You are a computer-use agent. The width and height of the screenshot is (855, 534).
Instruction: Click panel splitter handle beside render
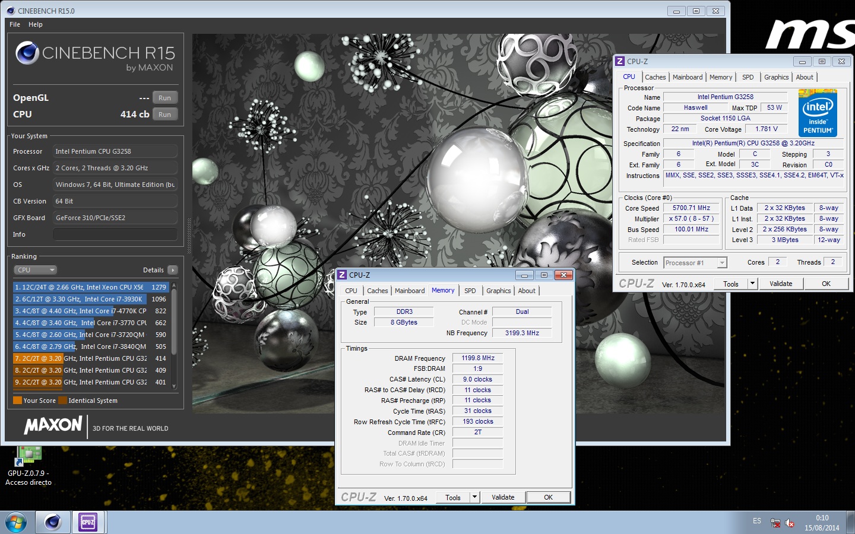point(189,236)
